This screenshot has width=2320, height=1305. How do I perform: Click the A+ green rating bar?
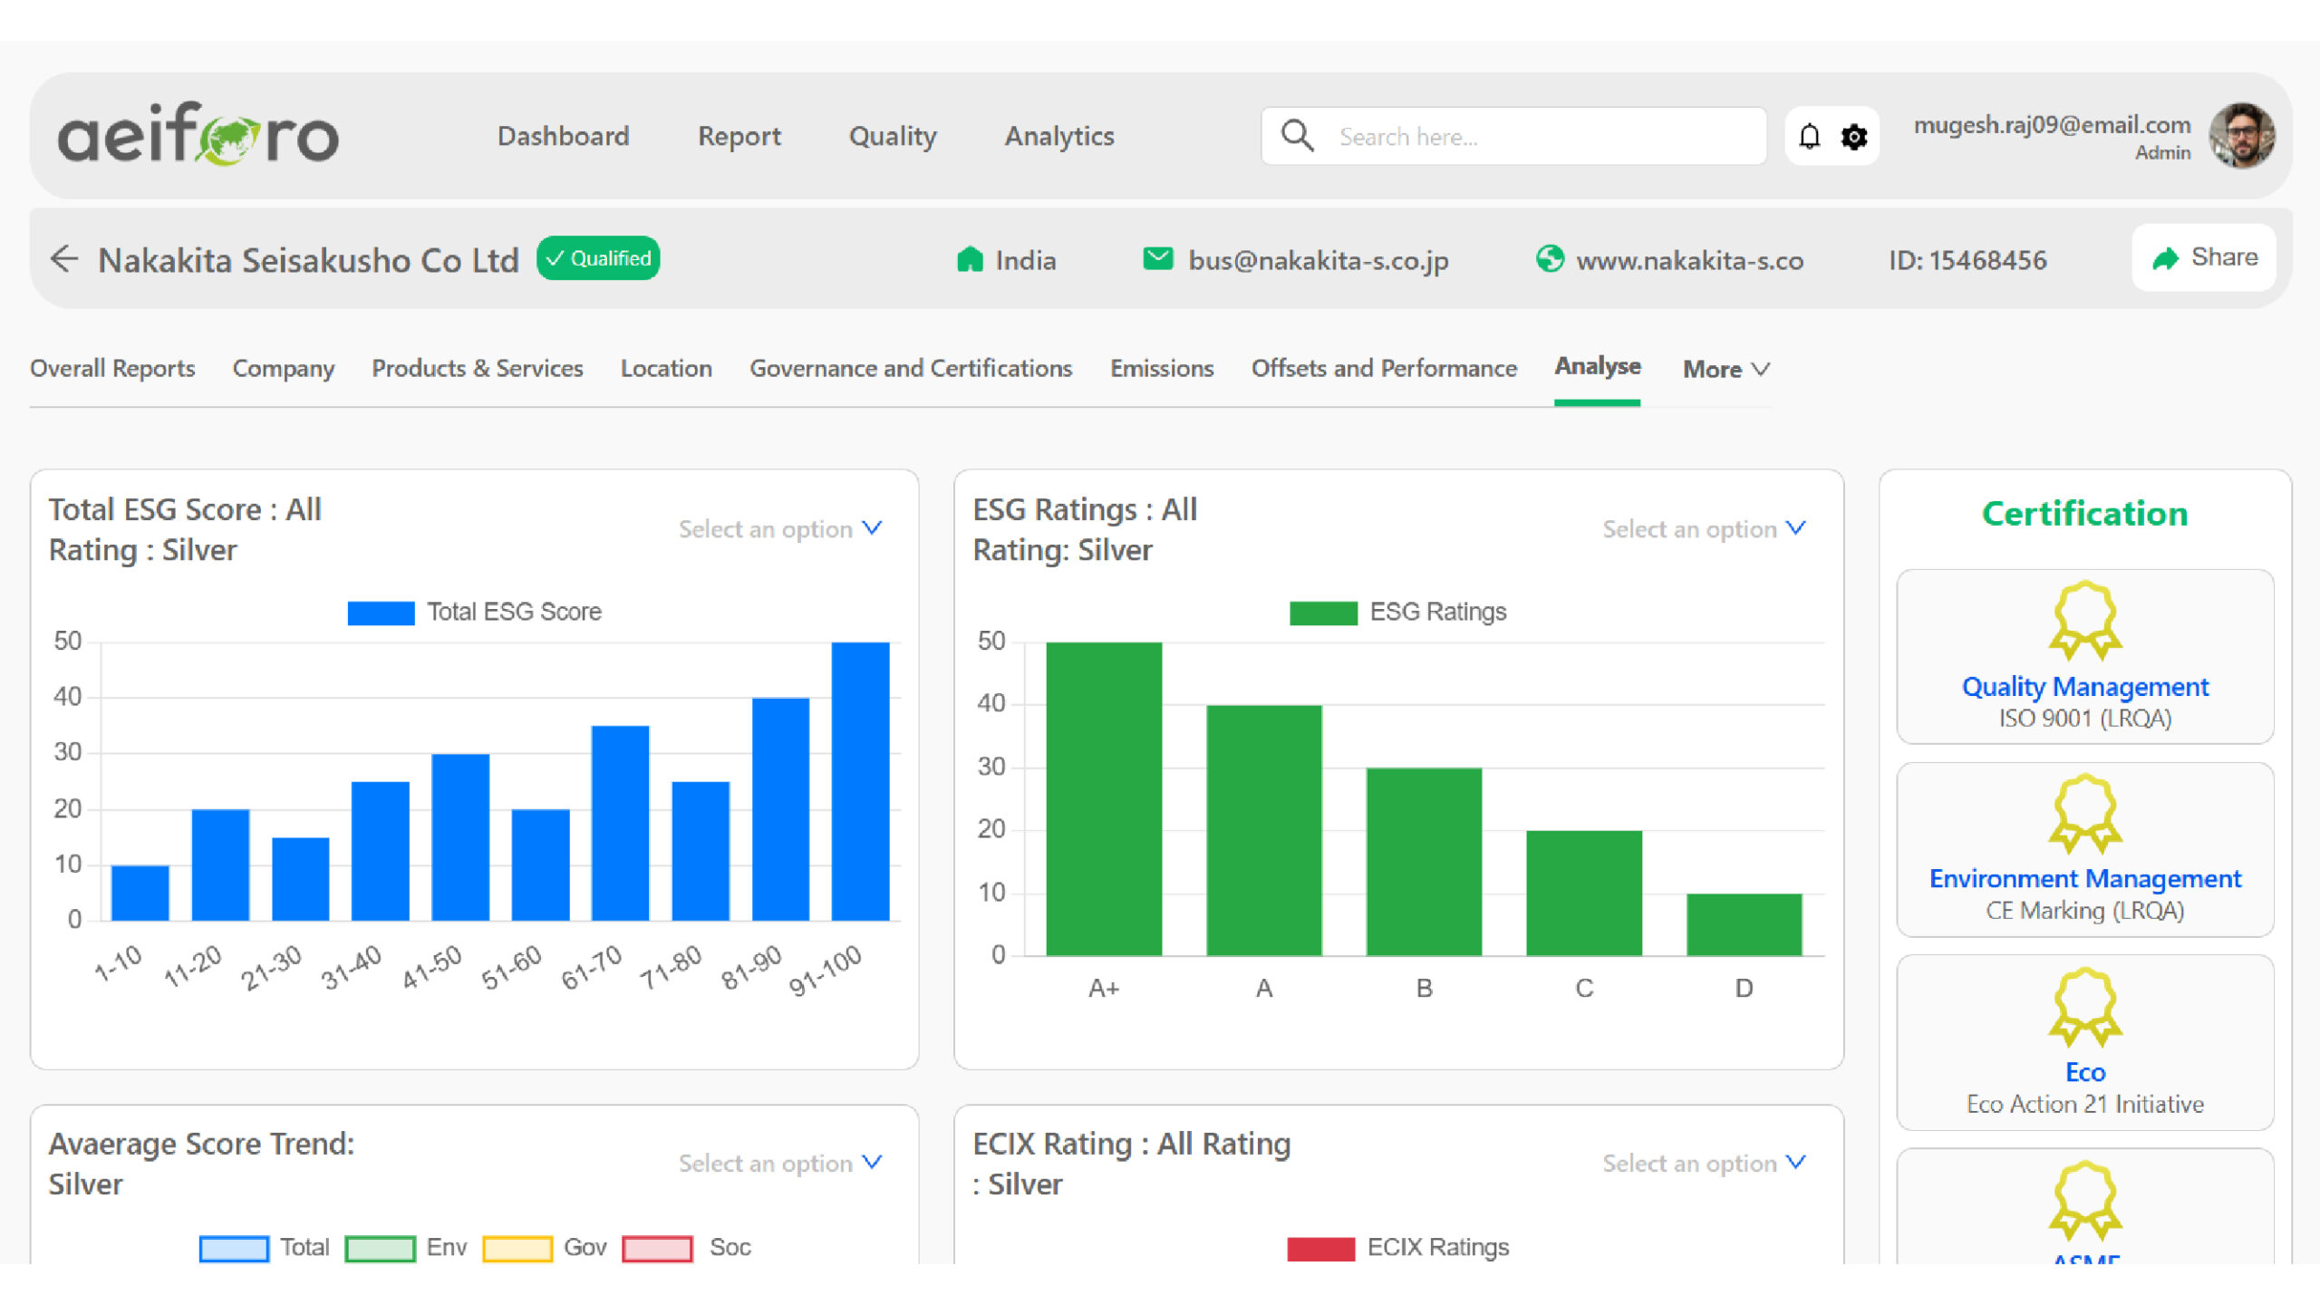[x=1104, y=798]
